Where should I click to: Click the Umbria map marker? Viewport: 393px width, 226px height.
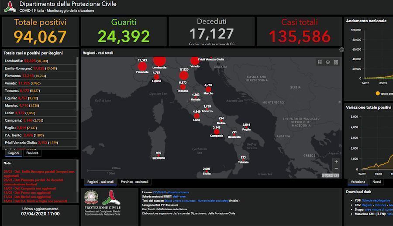click(196, 97)
